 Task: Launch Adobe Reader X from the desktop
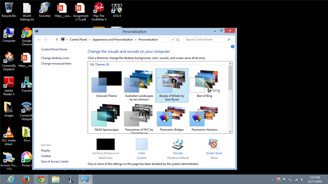(x=9, y=86)
